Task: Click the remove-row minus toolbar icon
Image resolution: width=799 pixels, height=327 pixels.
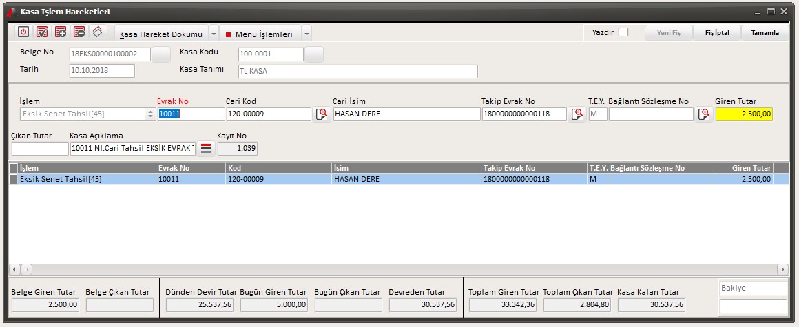Action: click(x=79, y=32)
